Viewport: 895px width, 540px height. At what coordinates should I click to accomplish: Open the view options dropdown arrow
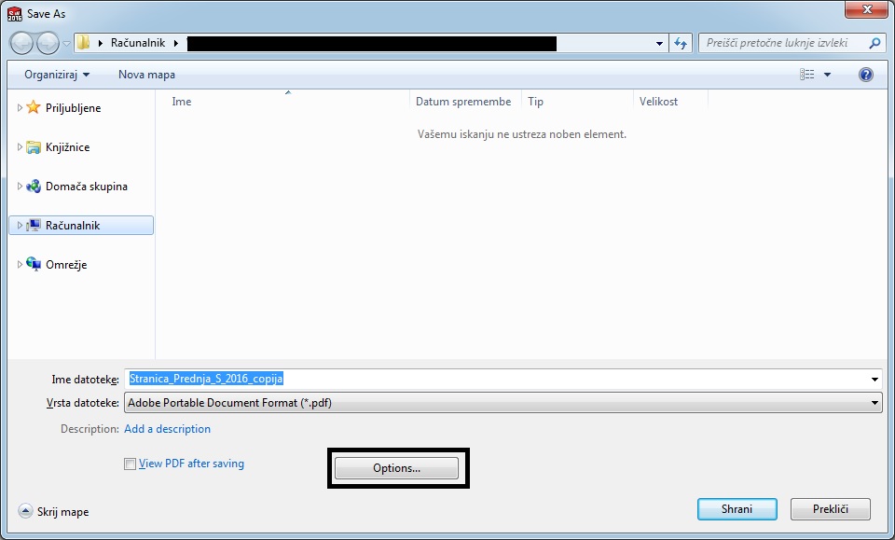[x=827, y=75]
